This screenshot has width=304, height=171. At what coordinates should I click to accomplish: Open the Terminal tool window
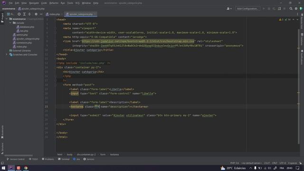64,159
